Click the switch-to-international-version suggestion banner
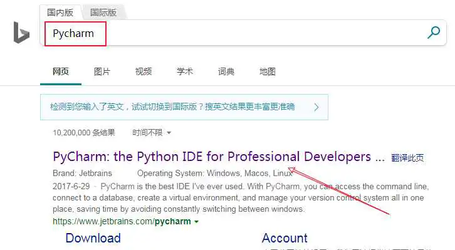 (x=184, y=107)
